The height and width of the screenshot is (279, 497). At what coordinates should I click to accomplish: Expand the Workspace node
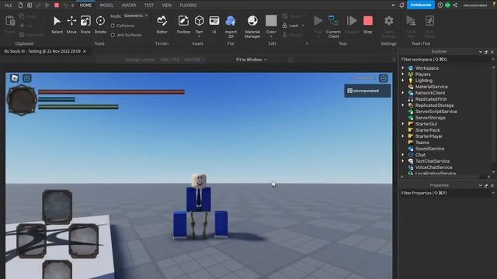[x=403, y=68]
